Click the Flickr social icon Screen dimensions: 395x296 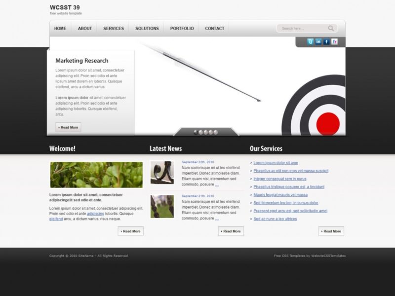[x=335, y=41]
